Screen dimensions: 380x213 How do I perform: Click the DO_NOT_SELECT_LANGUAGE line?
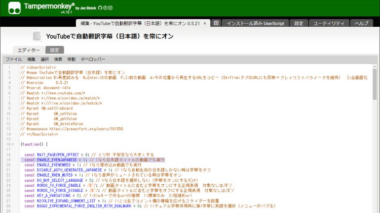[x=111, y=180]
